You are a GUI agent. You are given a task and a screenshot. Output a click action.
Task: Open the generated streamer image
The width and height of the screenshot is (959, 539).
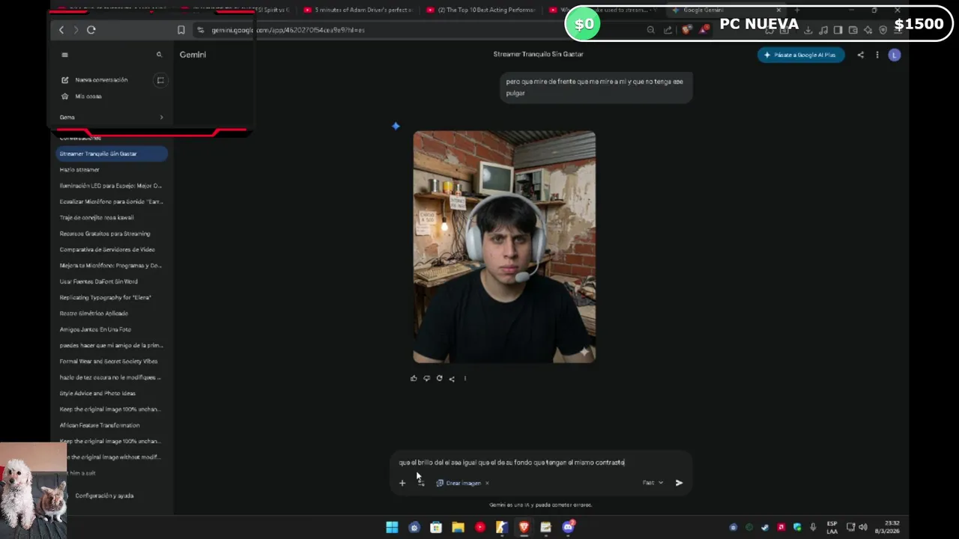[x=504, y=247]
